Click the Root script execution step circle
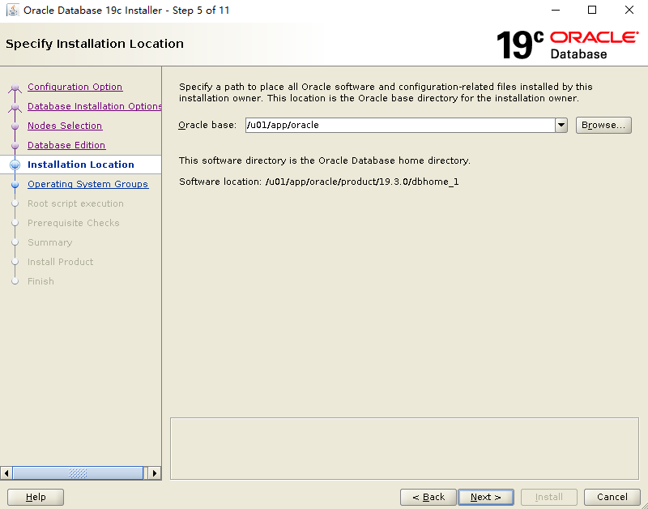This screenshot has height=509, width=648. click(16, 203)
